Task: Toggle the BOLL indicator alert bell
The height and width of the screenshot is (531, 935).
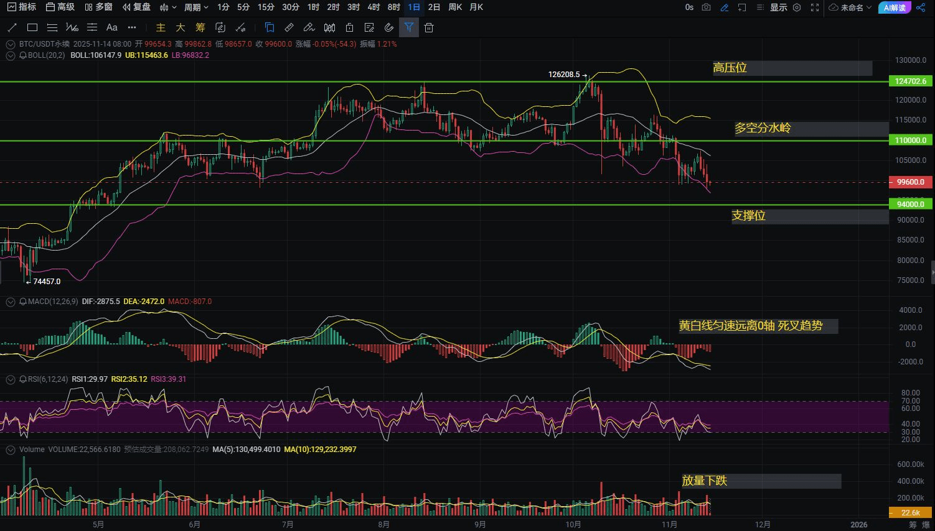Action: coord(23,55)
